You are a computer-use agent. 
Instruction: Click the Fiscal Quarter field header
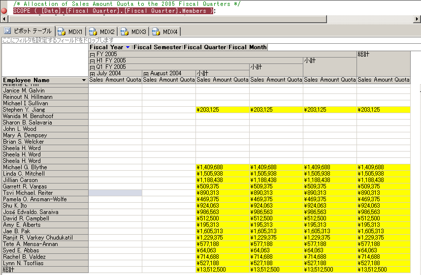[205, 47]
